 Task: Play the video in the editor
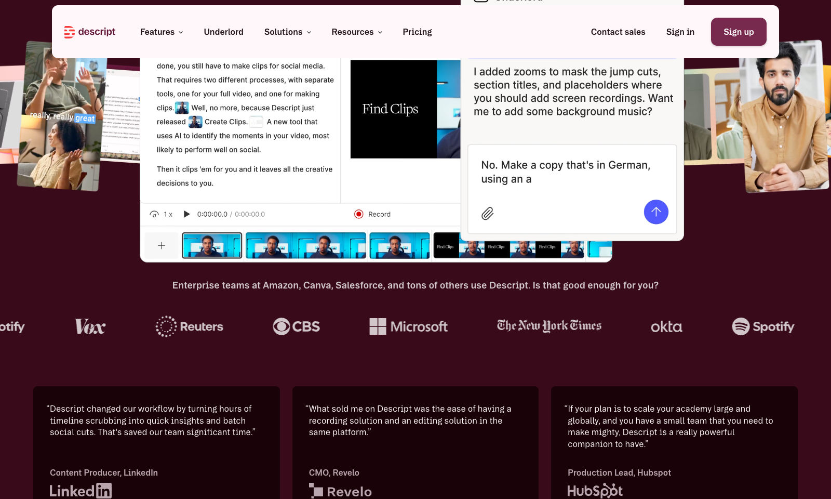click(x=186, y=214)
